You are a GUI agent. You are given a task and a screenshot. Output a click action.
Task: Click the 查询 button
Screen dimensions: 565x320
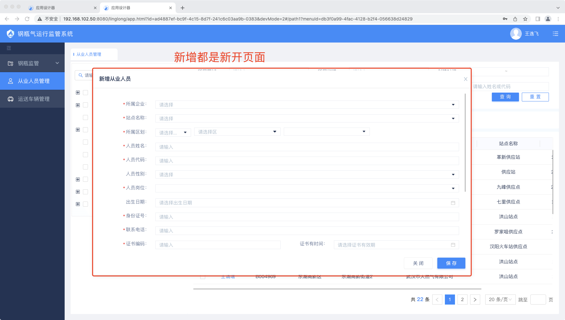(505, 97)
